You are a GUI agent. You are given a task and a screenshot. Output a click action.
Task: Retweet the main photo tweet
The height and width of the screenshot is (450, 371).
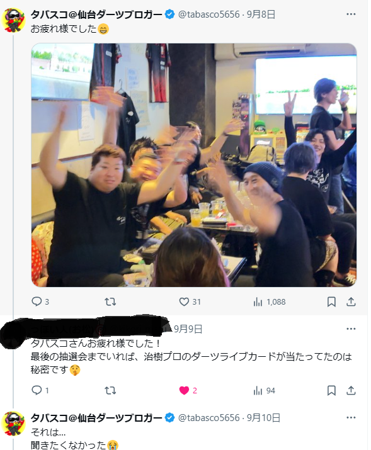(x=110, y=301)
